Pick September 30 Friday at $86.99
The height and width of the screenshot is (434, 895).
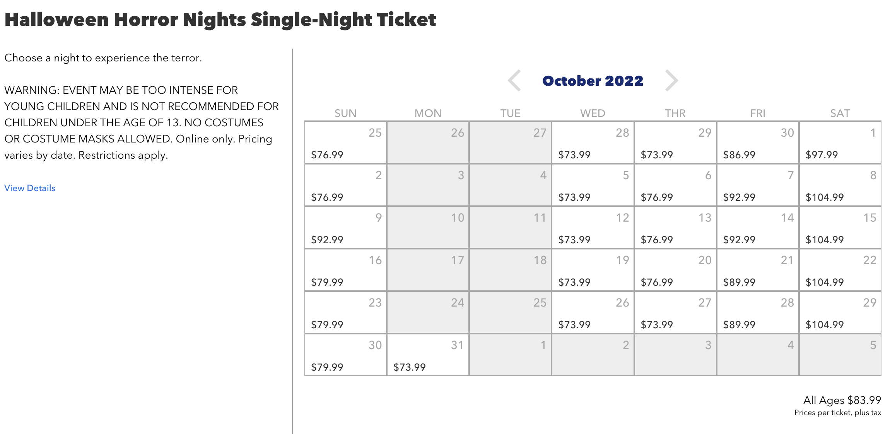point(758,142)
